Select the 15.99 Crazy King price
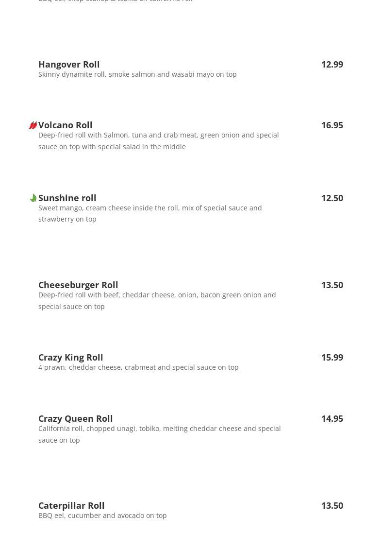This screenshot has width=381, height=534. click(332, 357)
